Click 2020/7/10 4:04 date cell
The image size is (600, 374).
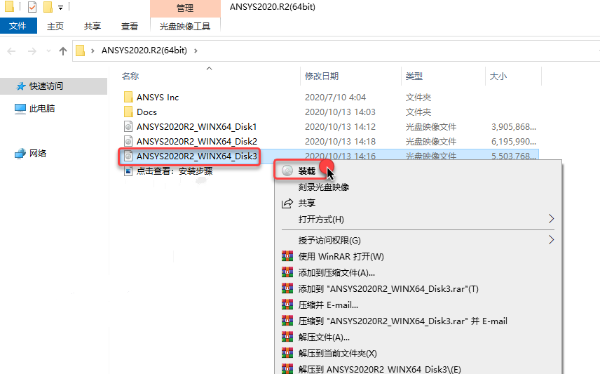pos(335,98)
